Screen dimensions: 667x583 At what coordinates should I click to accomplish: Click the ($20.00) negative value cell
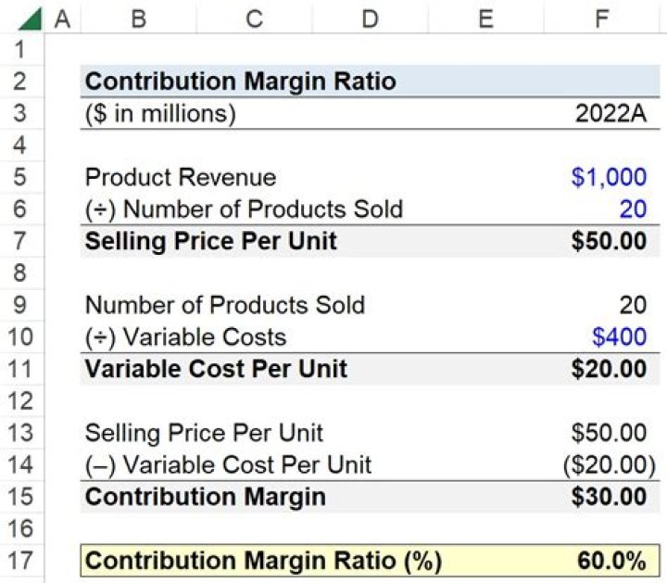pyautogui.click(x=607, y=464)
